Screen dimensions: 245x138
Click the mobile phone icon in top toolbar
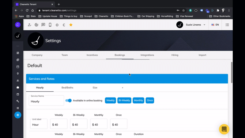(x=50, y=25)
